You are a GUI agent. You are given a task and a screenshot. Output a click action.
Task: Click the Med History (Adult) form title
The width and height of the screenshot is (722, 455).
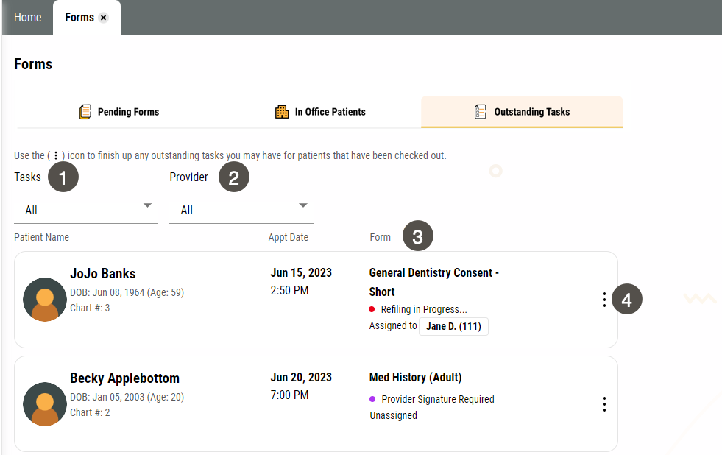pos(415,377)
